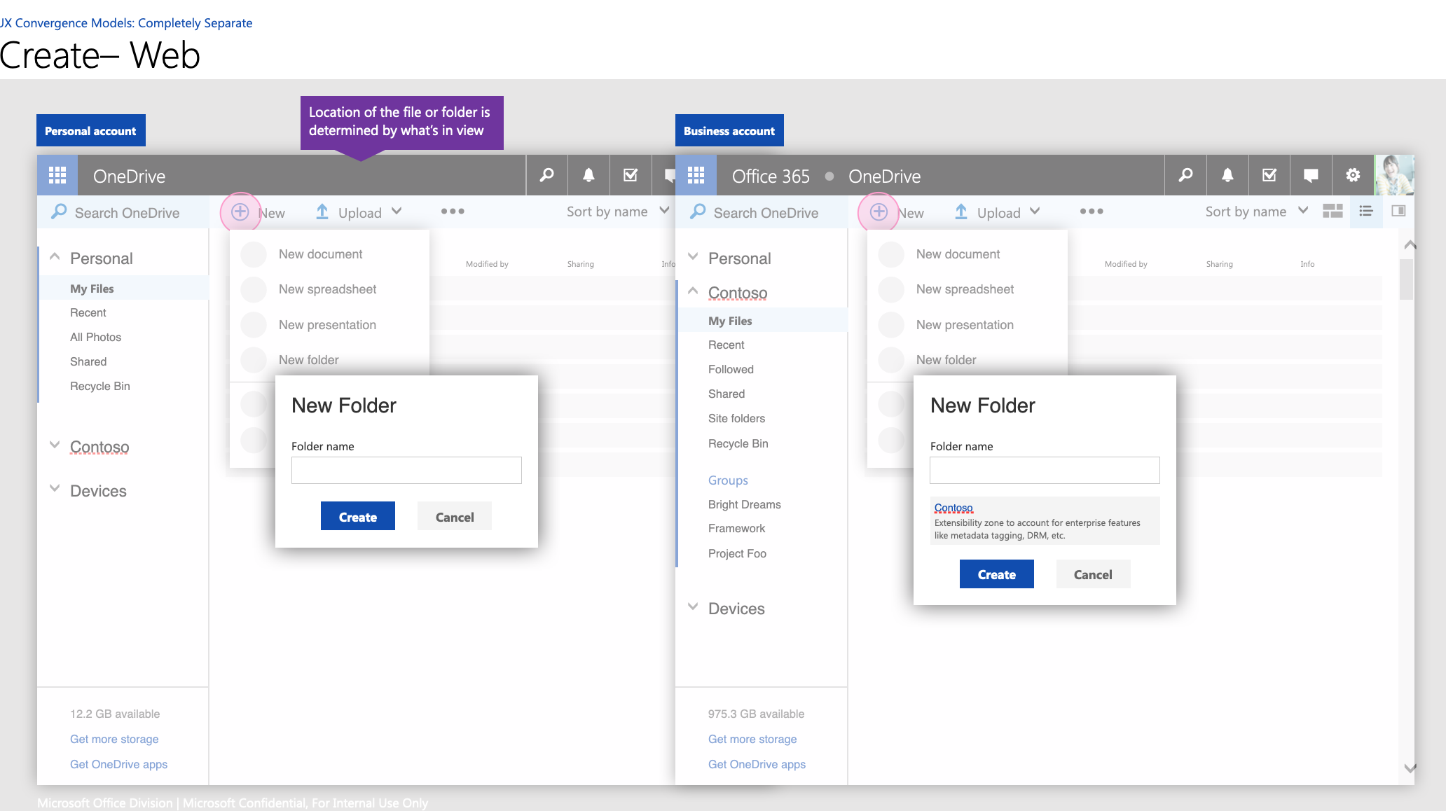
Task: Click Search OneDrive box in business account
Action: coord(762,212)
